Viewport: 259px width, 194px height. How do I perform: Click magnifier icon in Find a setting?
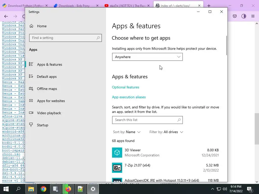click(x=98, y=38)
